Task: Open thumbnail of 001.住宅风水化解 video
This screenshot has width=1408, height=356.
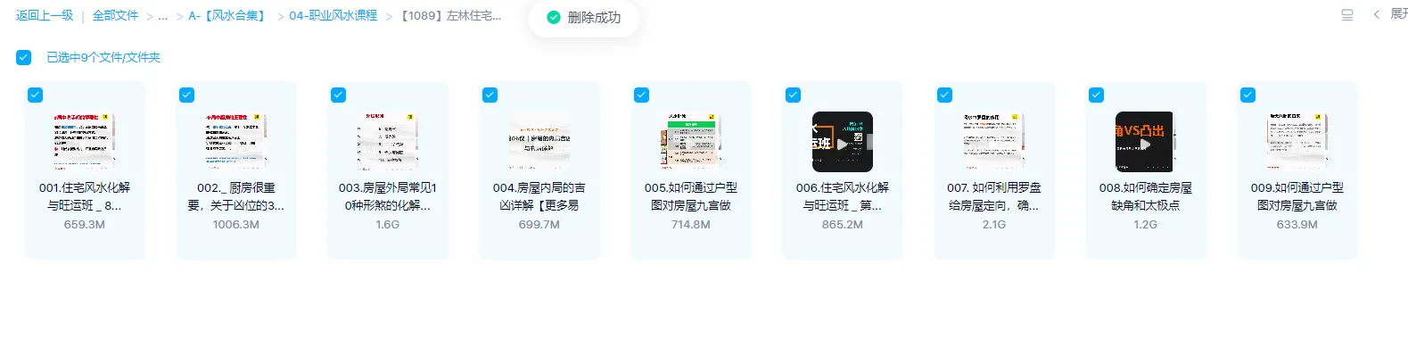Action: [85, 142]
